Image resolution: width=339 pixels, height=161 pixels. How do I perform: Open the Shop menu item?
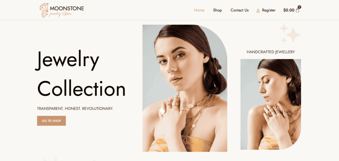pos(217,10)
